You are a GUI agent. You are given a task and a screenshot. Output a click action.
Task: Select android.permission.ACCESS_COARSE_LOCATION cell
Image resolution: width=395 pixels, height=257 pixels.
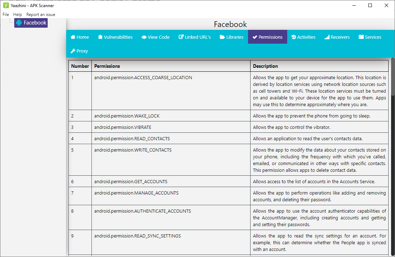coord(171,91)
